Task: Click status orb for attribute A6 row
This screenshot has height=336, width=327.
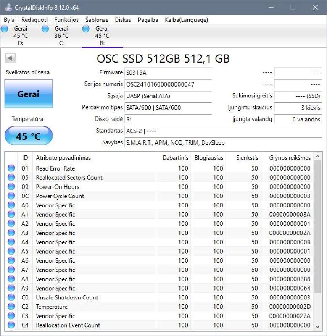Action: 11,260
